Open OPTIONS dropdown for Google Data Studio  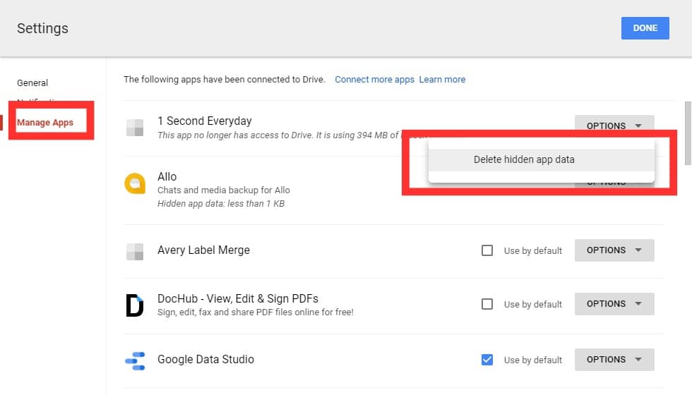614,359
